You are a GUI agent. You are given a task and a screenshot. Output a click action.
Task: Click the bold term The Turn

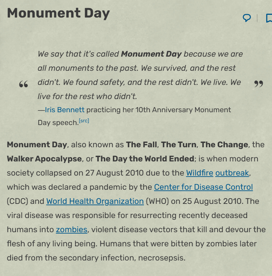179,145
